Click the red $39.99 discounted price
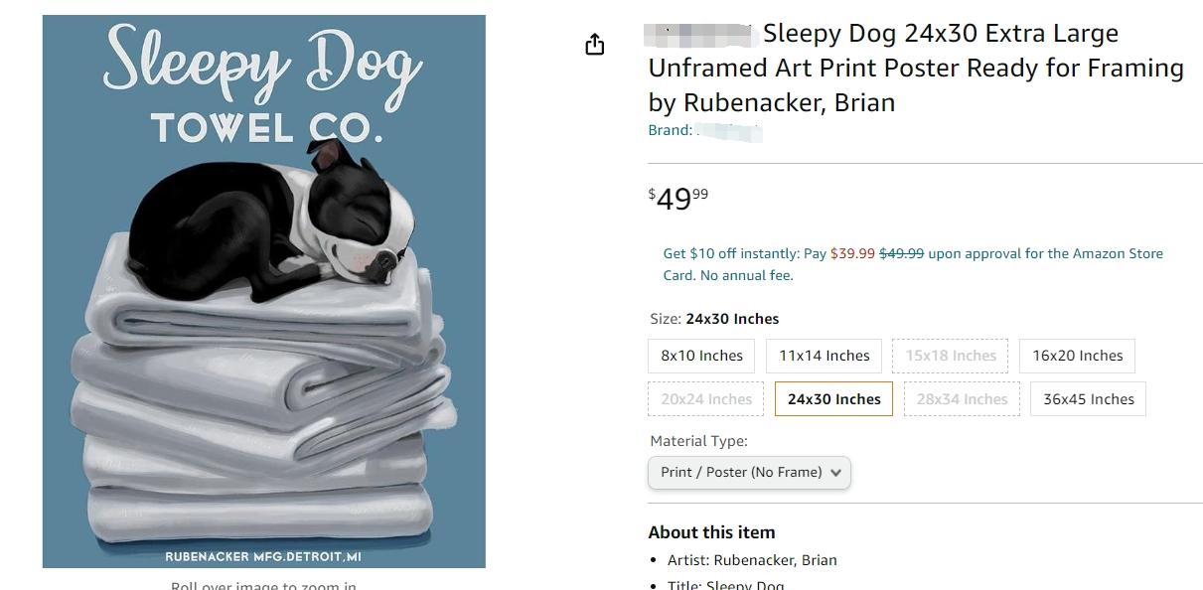 pos(852,253)
